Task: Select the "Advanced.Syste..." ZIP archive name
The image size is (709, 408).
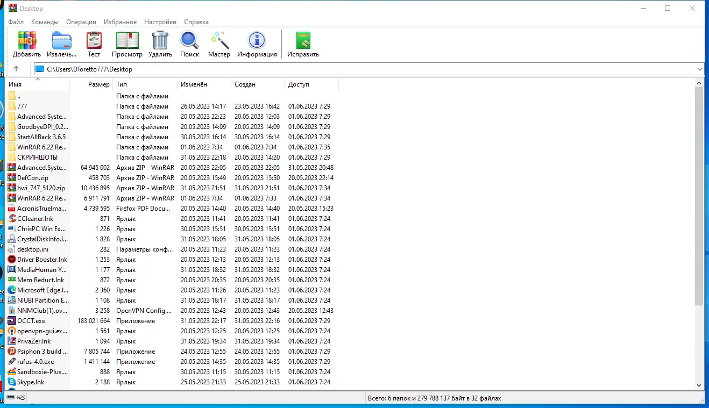Action: tap(42, 168)
